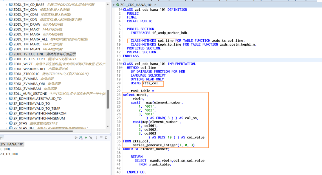Click the project tree scroll-down arrow

tap(108, 126)
